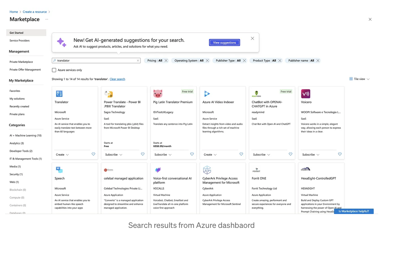Remove the Pricing filter
The height and width of the screenshot is (254, 393).
(166, 61)
